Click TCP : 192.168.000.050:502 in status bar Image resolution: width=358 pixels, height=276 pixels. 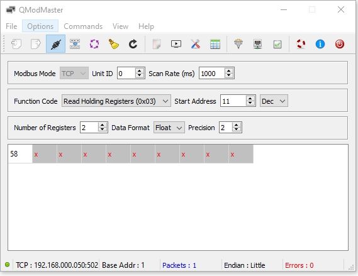tap(57, 265)
